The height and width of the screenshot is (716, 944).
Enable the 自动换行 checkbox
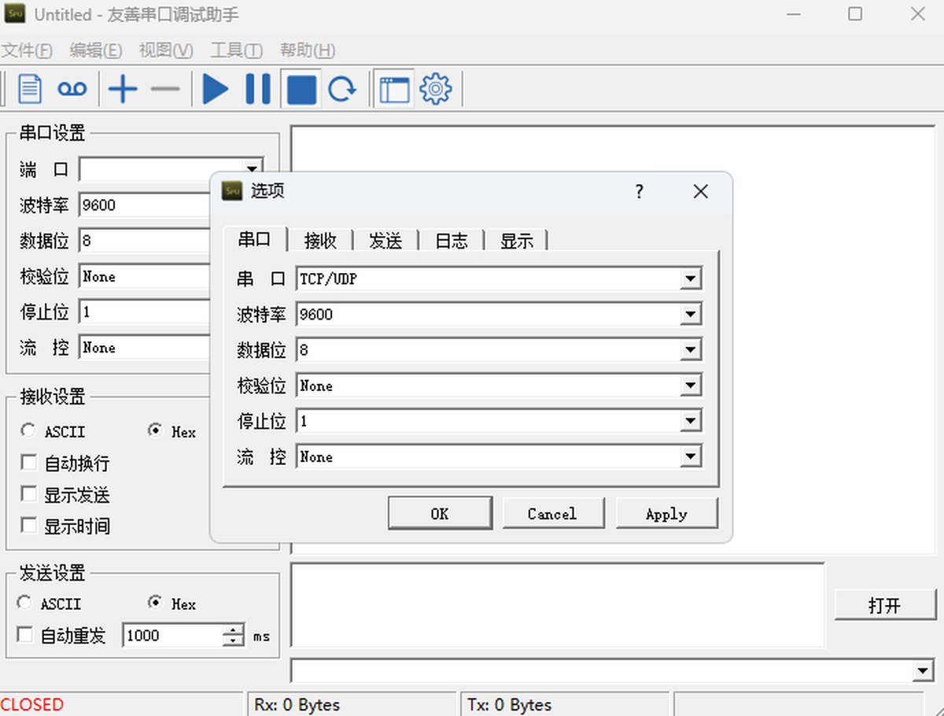pos(29,463)
